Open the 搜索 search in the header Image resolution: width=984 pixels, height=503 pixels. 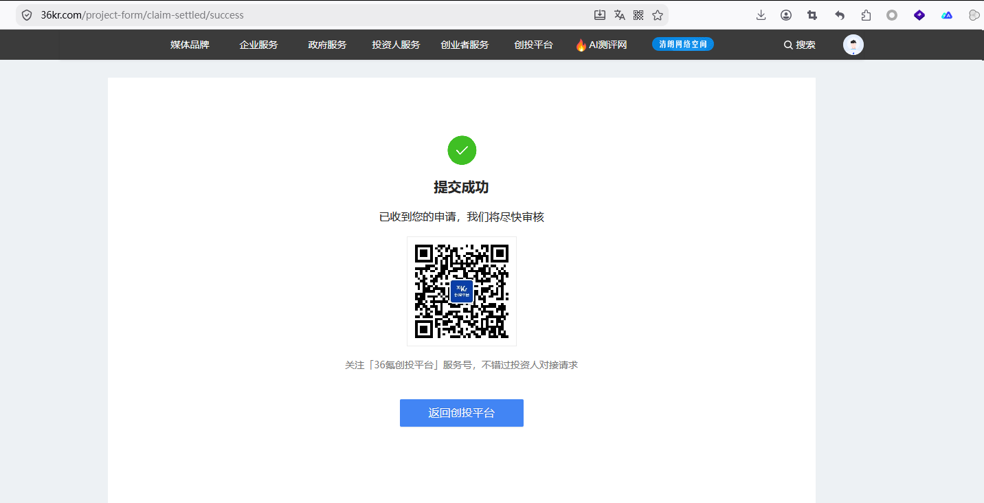(x=800, y=45)
